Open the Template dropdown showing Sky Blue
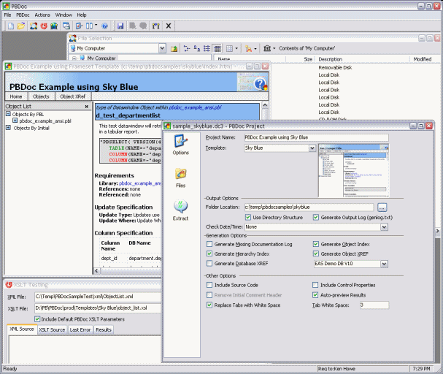443x374 pixels. (x=312, y=148)
